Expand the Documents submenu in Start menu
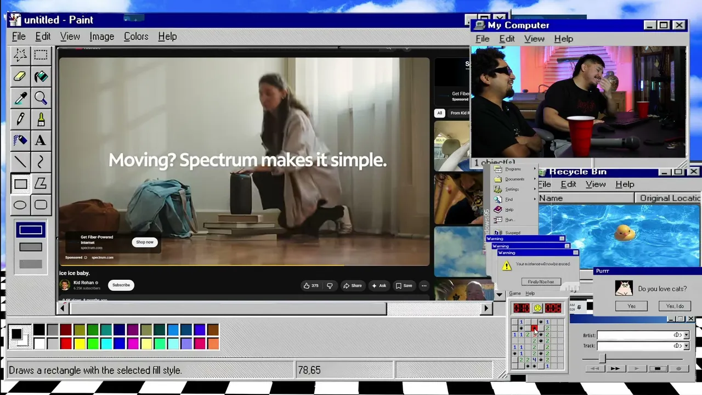702x395 pixels. (535, 179)
